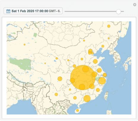Screen dimensions: 138x121
Task: Click the Shandong bubble on the peninsula
Action: click(95, 61)
